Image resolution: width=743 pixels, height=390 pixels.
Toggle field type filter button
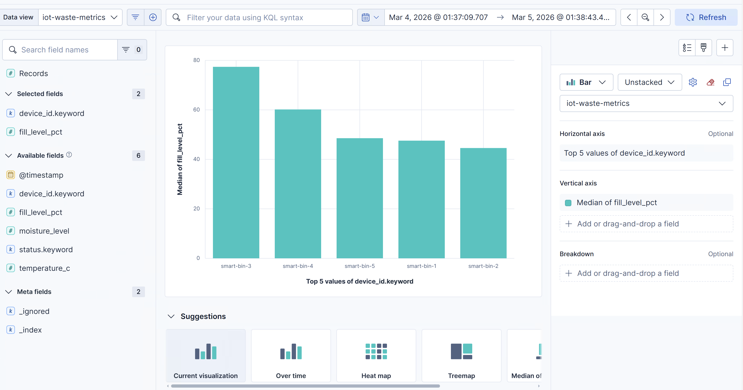tap(132, 50)
